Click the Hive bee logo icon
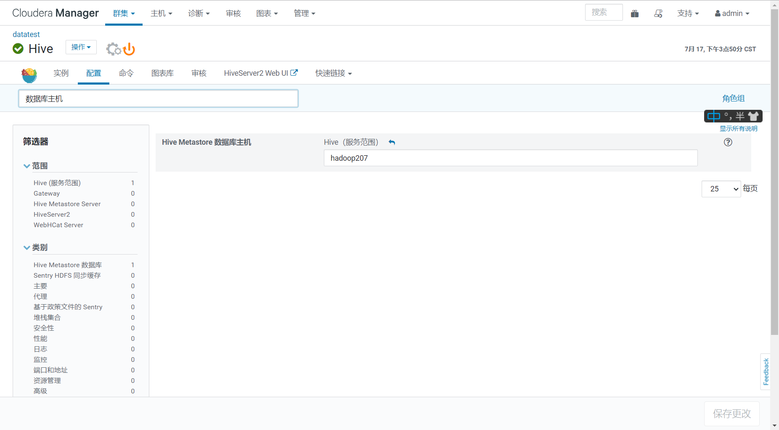This screenshot has width=779, height=430. [x=29, y=75]
